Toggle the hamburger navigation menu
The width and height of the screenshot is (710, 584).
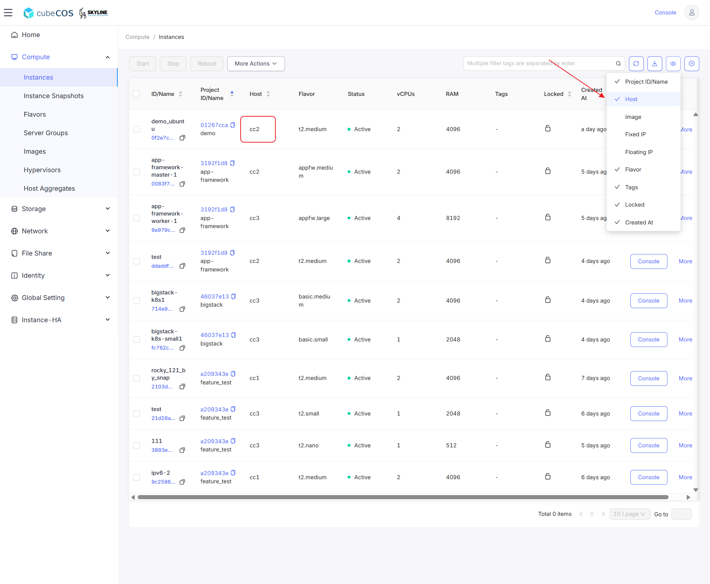pos(8,13)
